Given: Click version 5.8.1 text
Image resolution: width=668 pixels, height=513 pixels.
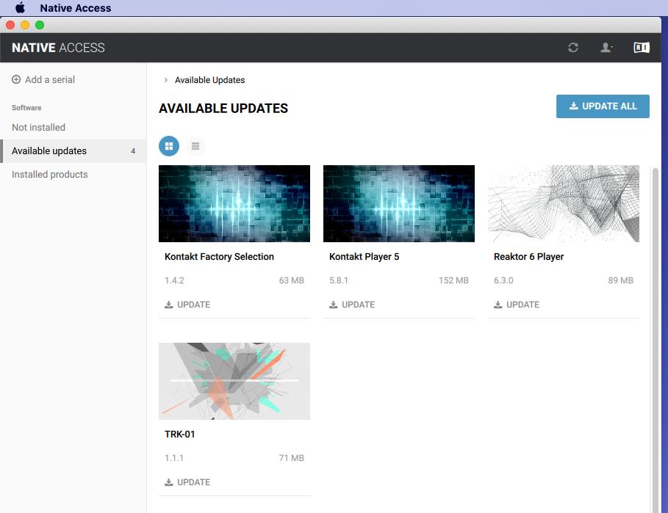Looking at the screenshot, I should coord(339,280).
